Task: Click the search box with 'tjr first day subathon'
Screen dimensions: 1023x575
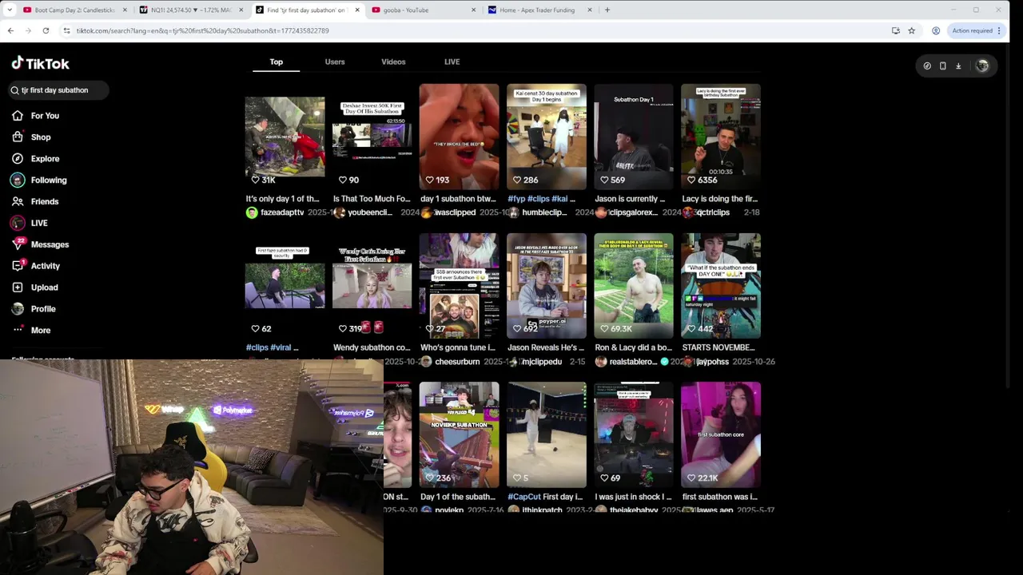Action: pyautogui.click(x=59, y=90)
